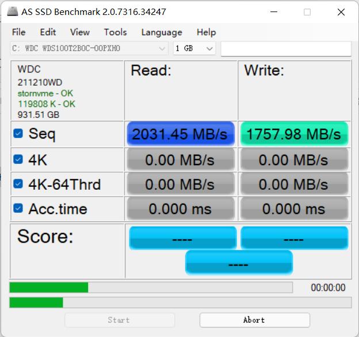
Task: Click the 4K-64Thrd read result field
Action: point(181,184)
